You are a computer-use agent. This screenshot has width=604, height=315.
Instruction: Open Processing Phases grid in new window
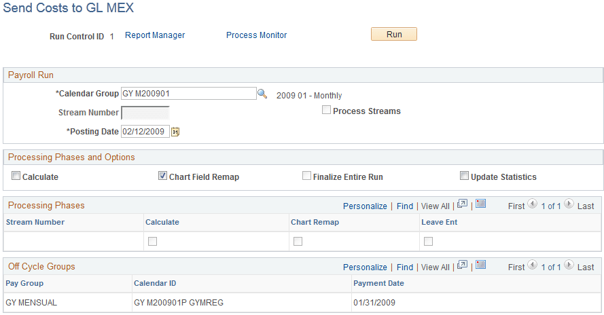point(463,204)
